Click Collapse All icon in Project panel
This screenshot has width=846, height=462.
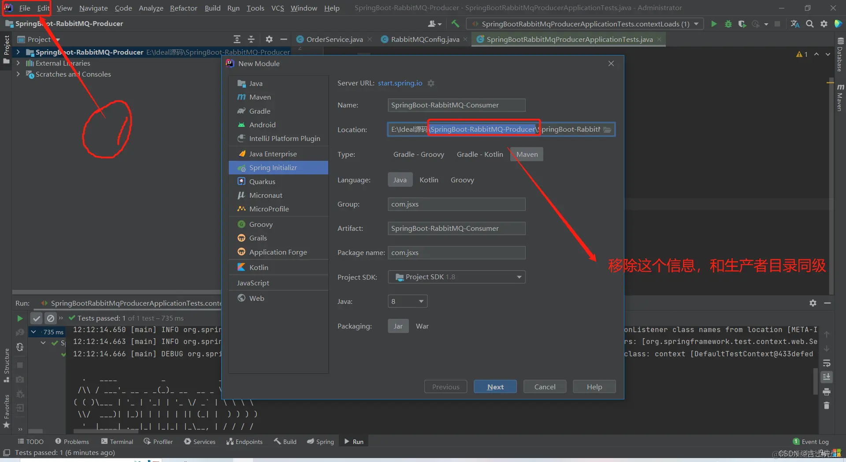pyautogui.click(x=251, y=39)
